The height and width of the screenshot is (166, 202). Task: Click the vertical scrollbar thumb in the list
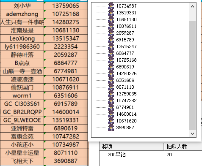[192, 76]
